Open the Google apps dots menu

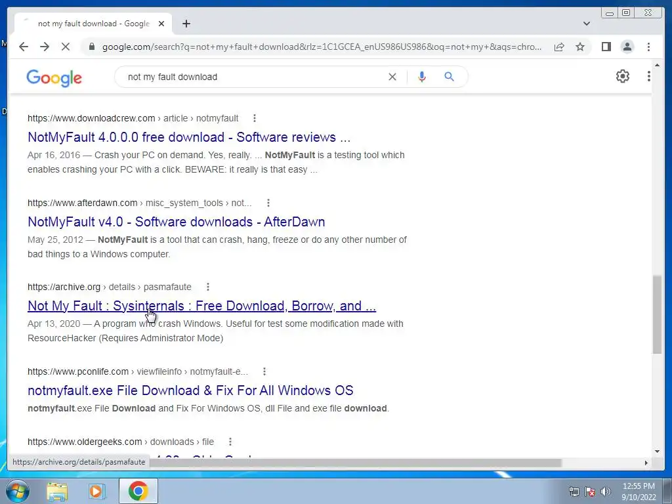tap(648, 76)
